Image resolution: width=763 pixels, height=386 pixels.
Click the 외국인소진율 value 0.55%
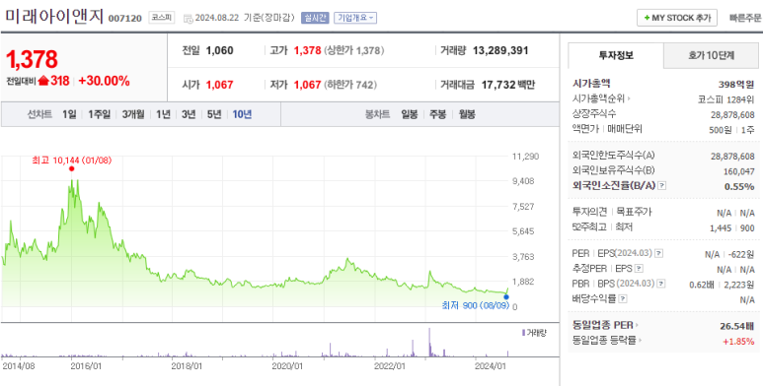(x=739, y=186)
